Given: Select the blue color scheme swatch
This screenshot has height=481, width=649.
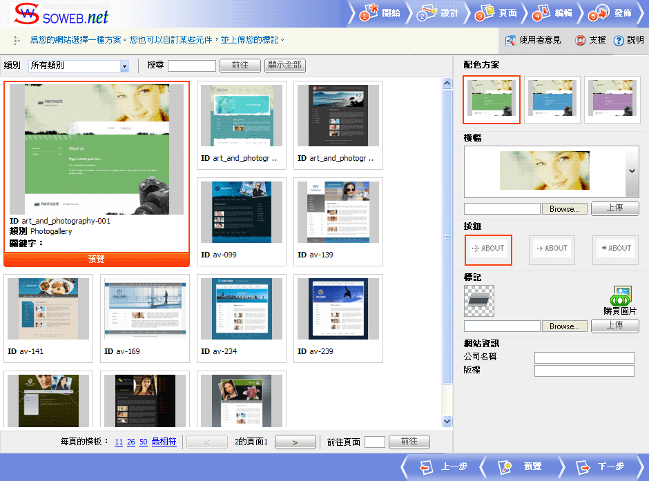Looking at the screenshot, I should point(552,100).
